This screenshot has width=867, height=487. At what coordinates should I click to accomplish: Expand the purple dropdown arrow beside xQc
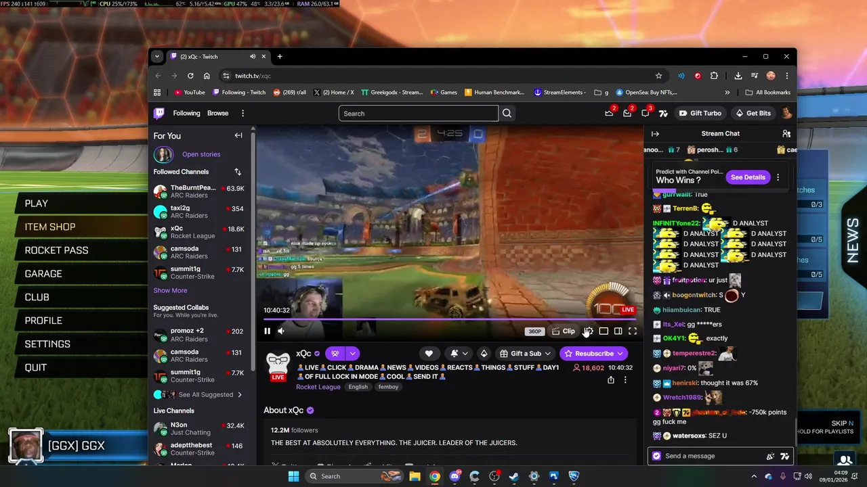point(352,353)
